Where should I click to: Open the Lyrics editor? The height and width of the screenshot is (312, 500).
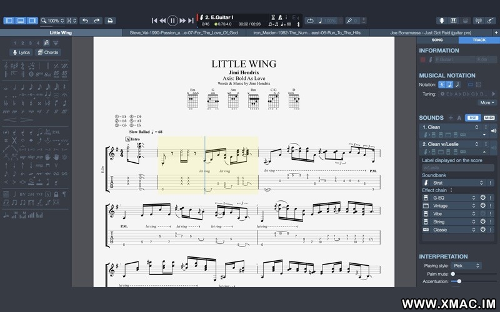point(21,52)
